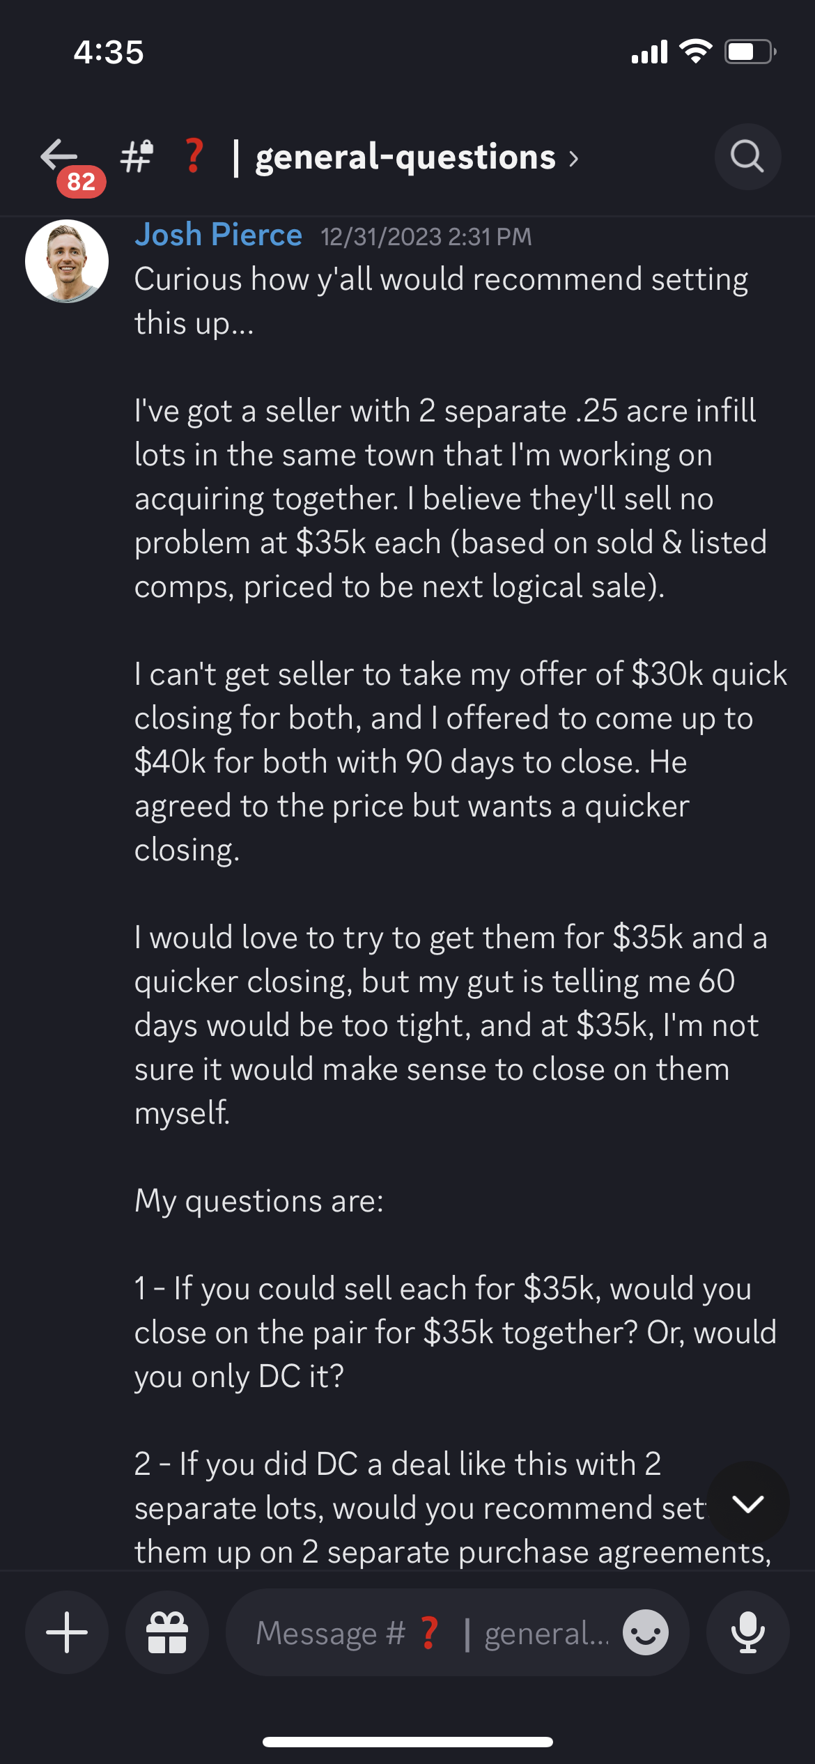The image size is (815, 1764).
Task: Tap the locked channel hash icon
Action: click(x=137, y=156)
